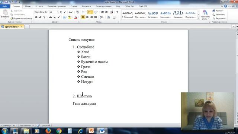Click Изменить стили button
The image size is (238, 134).
pos(205,15)
